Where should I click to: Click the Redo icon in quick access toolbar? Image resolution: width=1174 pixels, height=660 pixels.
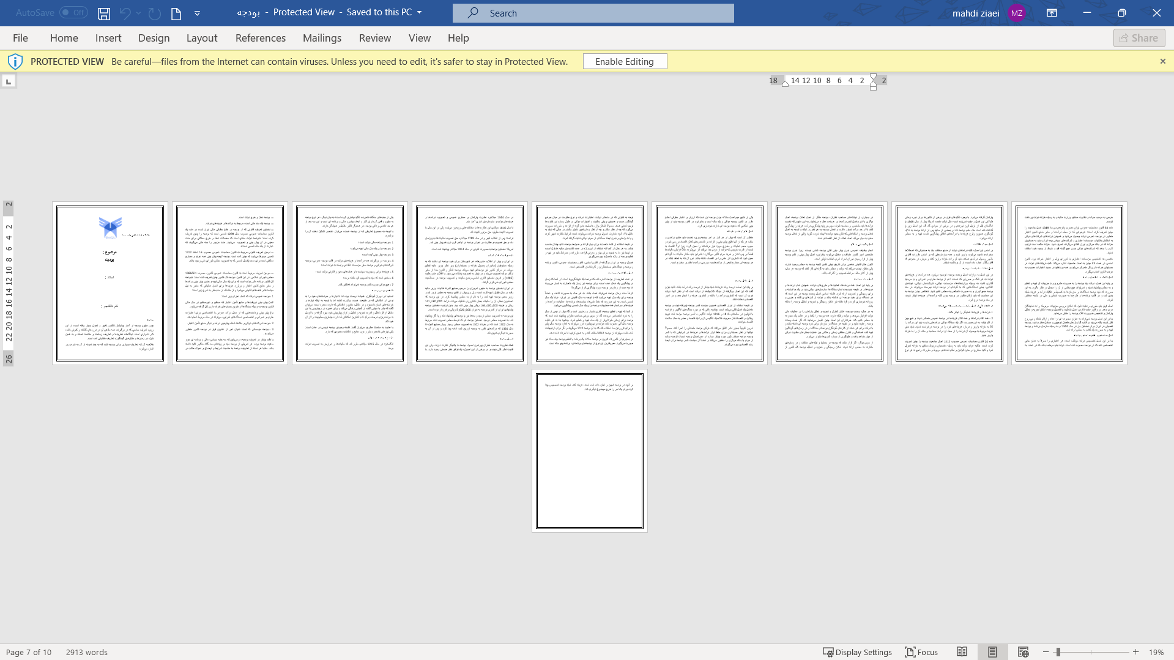click(155, 13)
